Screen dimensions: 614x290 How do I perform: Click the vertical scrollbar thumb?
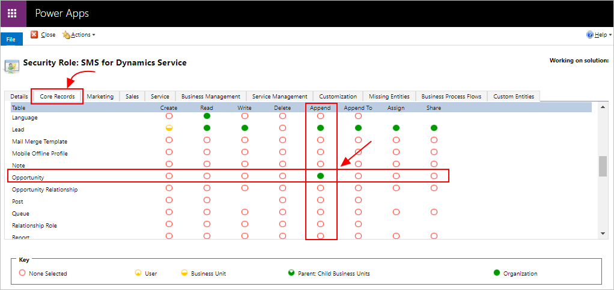[603, 166]
